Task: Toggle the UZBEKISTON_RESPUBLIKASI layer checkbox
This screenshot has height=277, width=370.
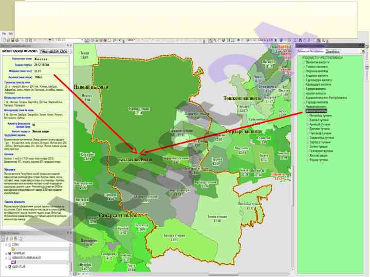Action: (10, 258)
